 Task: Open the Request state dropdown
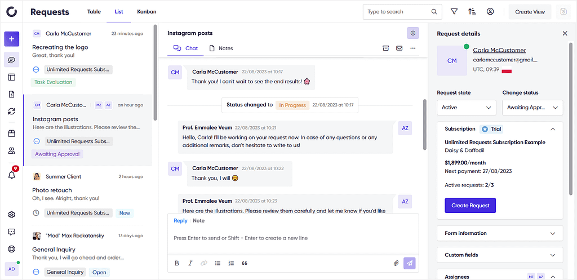pyautogui.click(x=466, y=108)
